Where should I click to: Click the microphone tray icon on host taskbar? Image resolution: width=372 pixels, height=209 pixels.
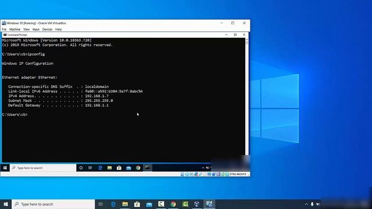[312, 204]
